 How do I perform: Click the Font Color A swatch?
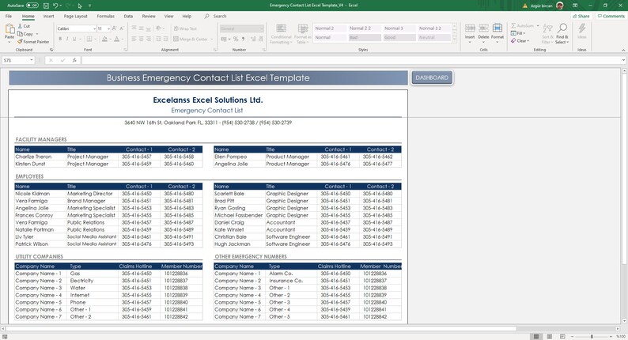tap(116, 40)
